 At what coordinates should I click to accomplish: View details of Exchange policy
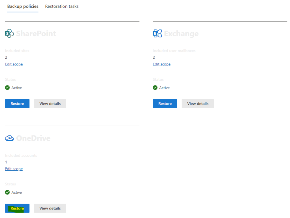(x=198, y=103)
